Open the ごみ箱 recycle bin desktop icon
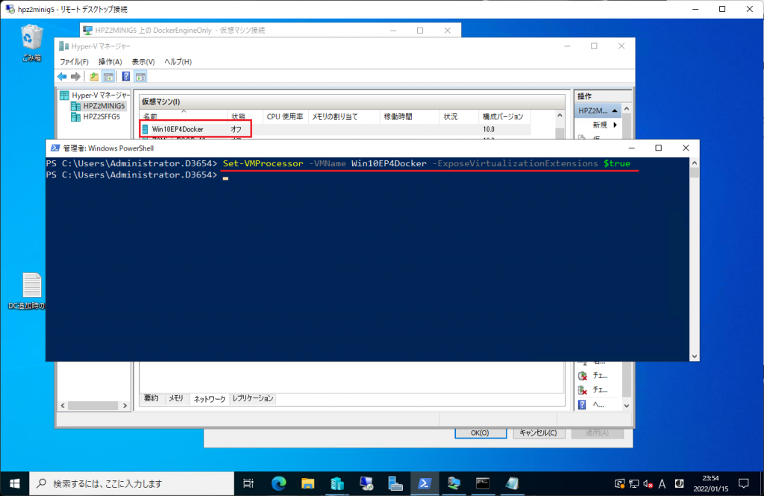Screen dimensions: 764x496 31,43
